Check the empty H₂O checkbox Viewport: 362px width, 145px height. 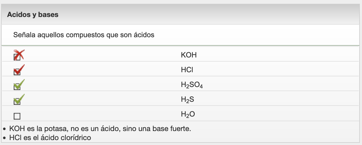[x=17, y=116]
